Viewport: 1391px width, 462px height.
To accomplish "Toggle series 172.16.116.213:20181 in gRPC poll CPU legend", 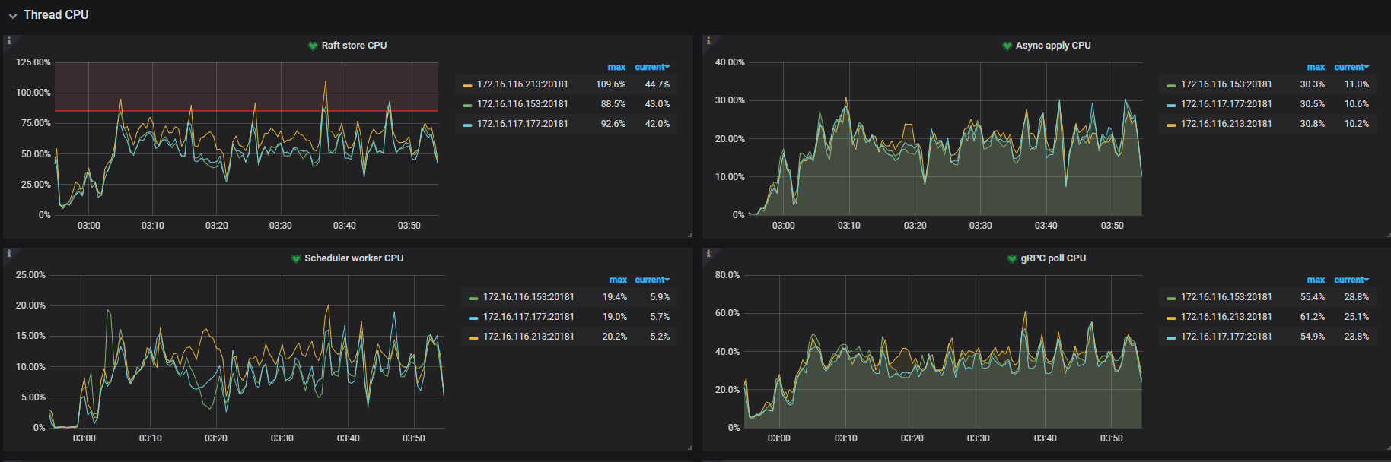I will click(1226, 317).
